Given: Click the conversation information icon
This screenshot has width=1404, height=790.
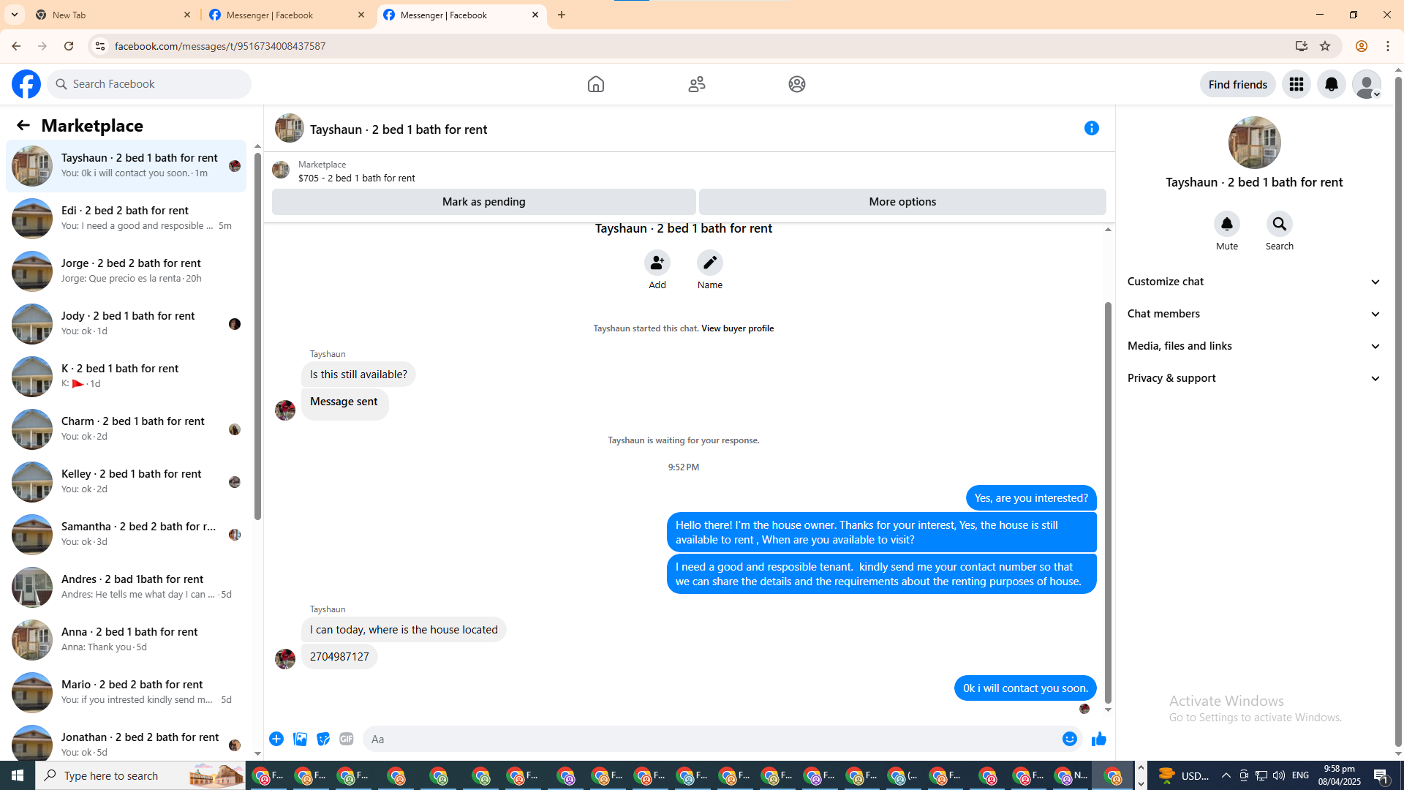Looking at the screenshot, I should (1091, 128).
